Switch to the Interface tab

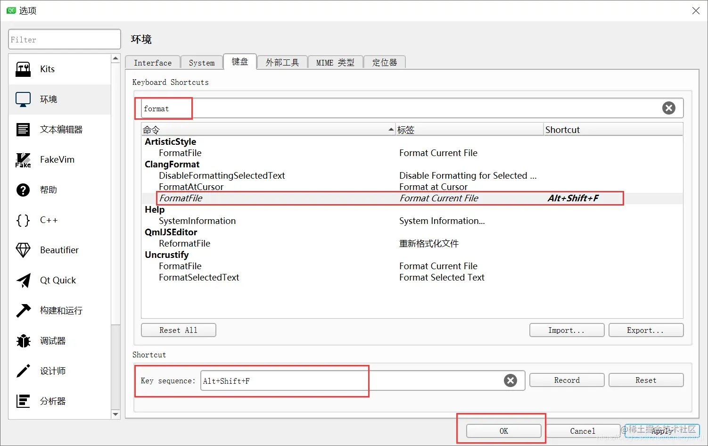[x=153, y=63]
